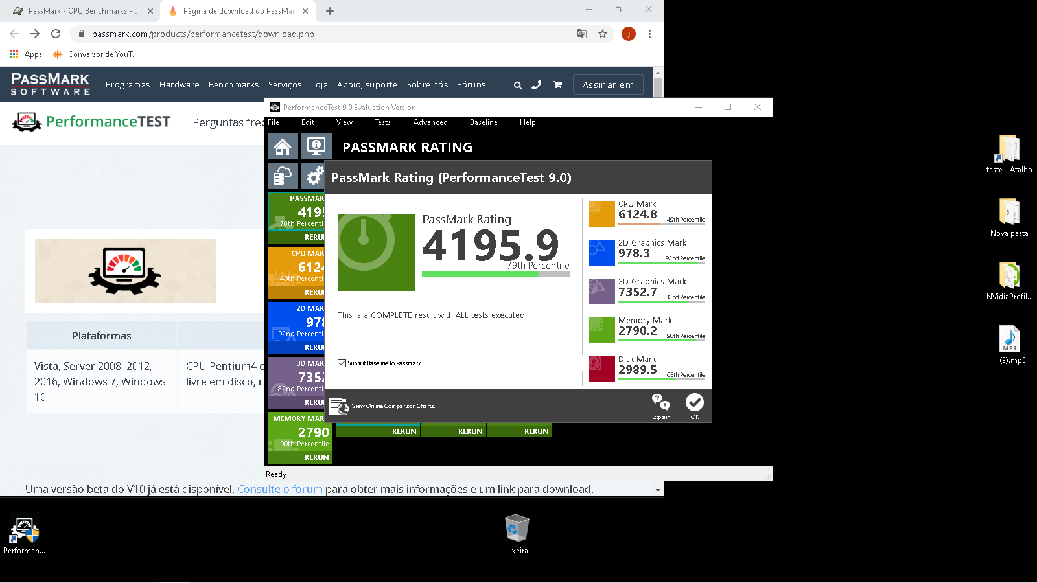This screenshot has width=1037, height=583.
Task: Click the Explain icon in the dialog
Action: [x=661, y=406]
